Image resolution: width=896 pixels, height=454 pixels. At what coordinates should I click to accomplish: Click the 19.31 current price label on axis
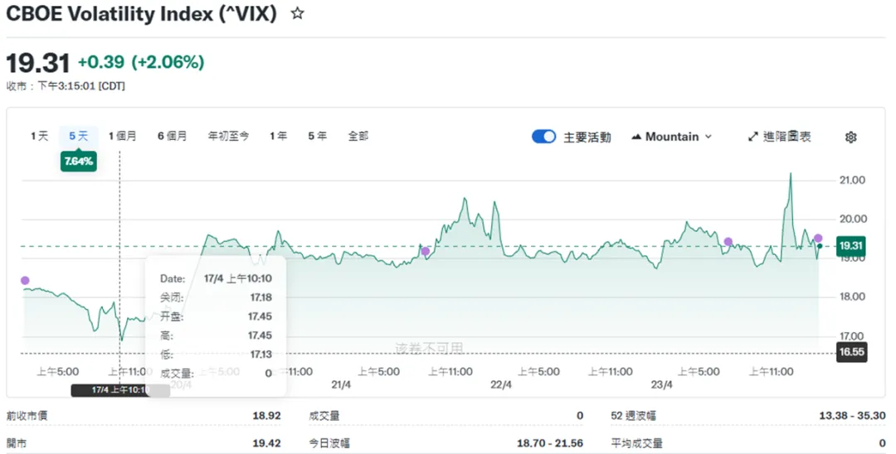[850, 246]
